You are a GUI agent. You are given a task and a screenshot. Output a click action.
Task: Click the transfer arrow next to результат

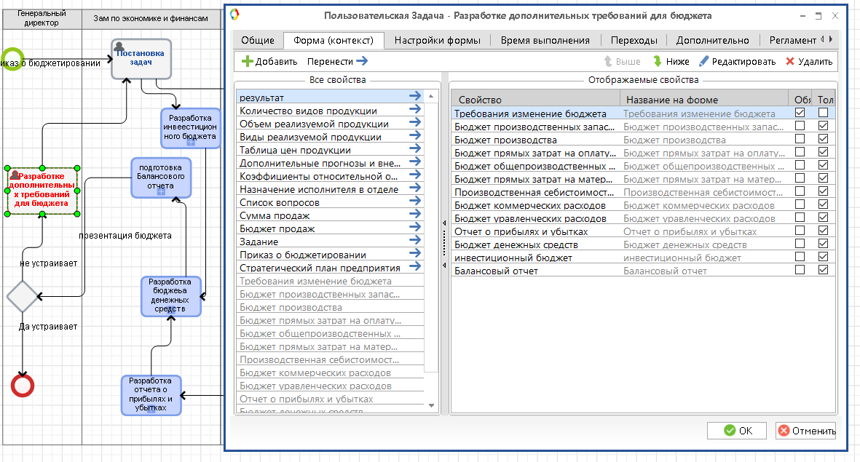[x=415, y=97]
